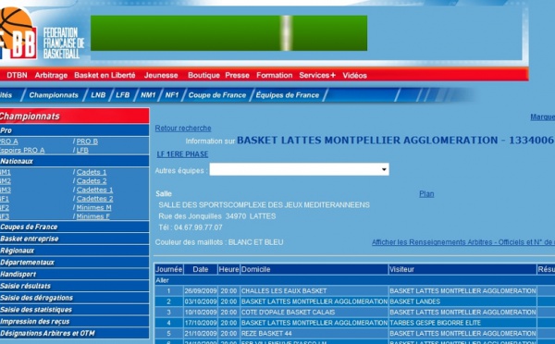The image size is (555, 344).
Task: Expand the Départementaux sidebar section
Action: pyautogui.click(x=74, y=263)
